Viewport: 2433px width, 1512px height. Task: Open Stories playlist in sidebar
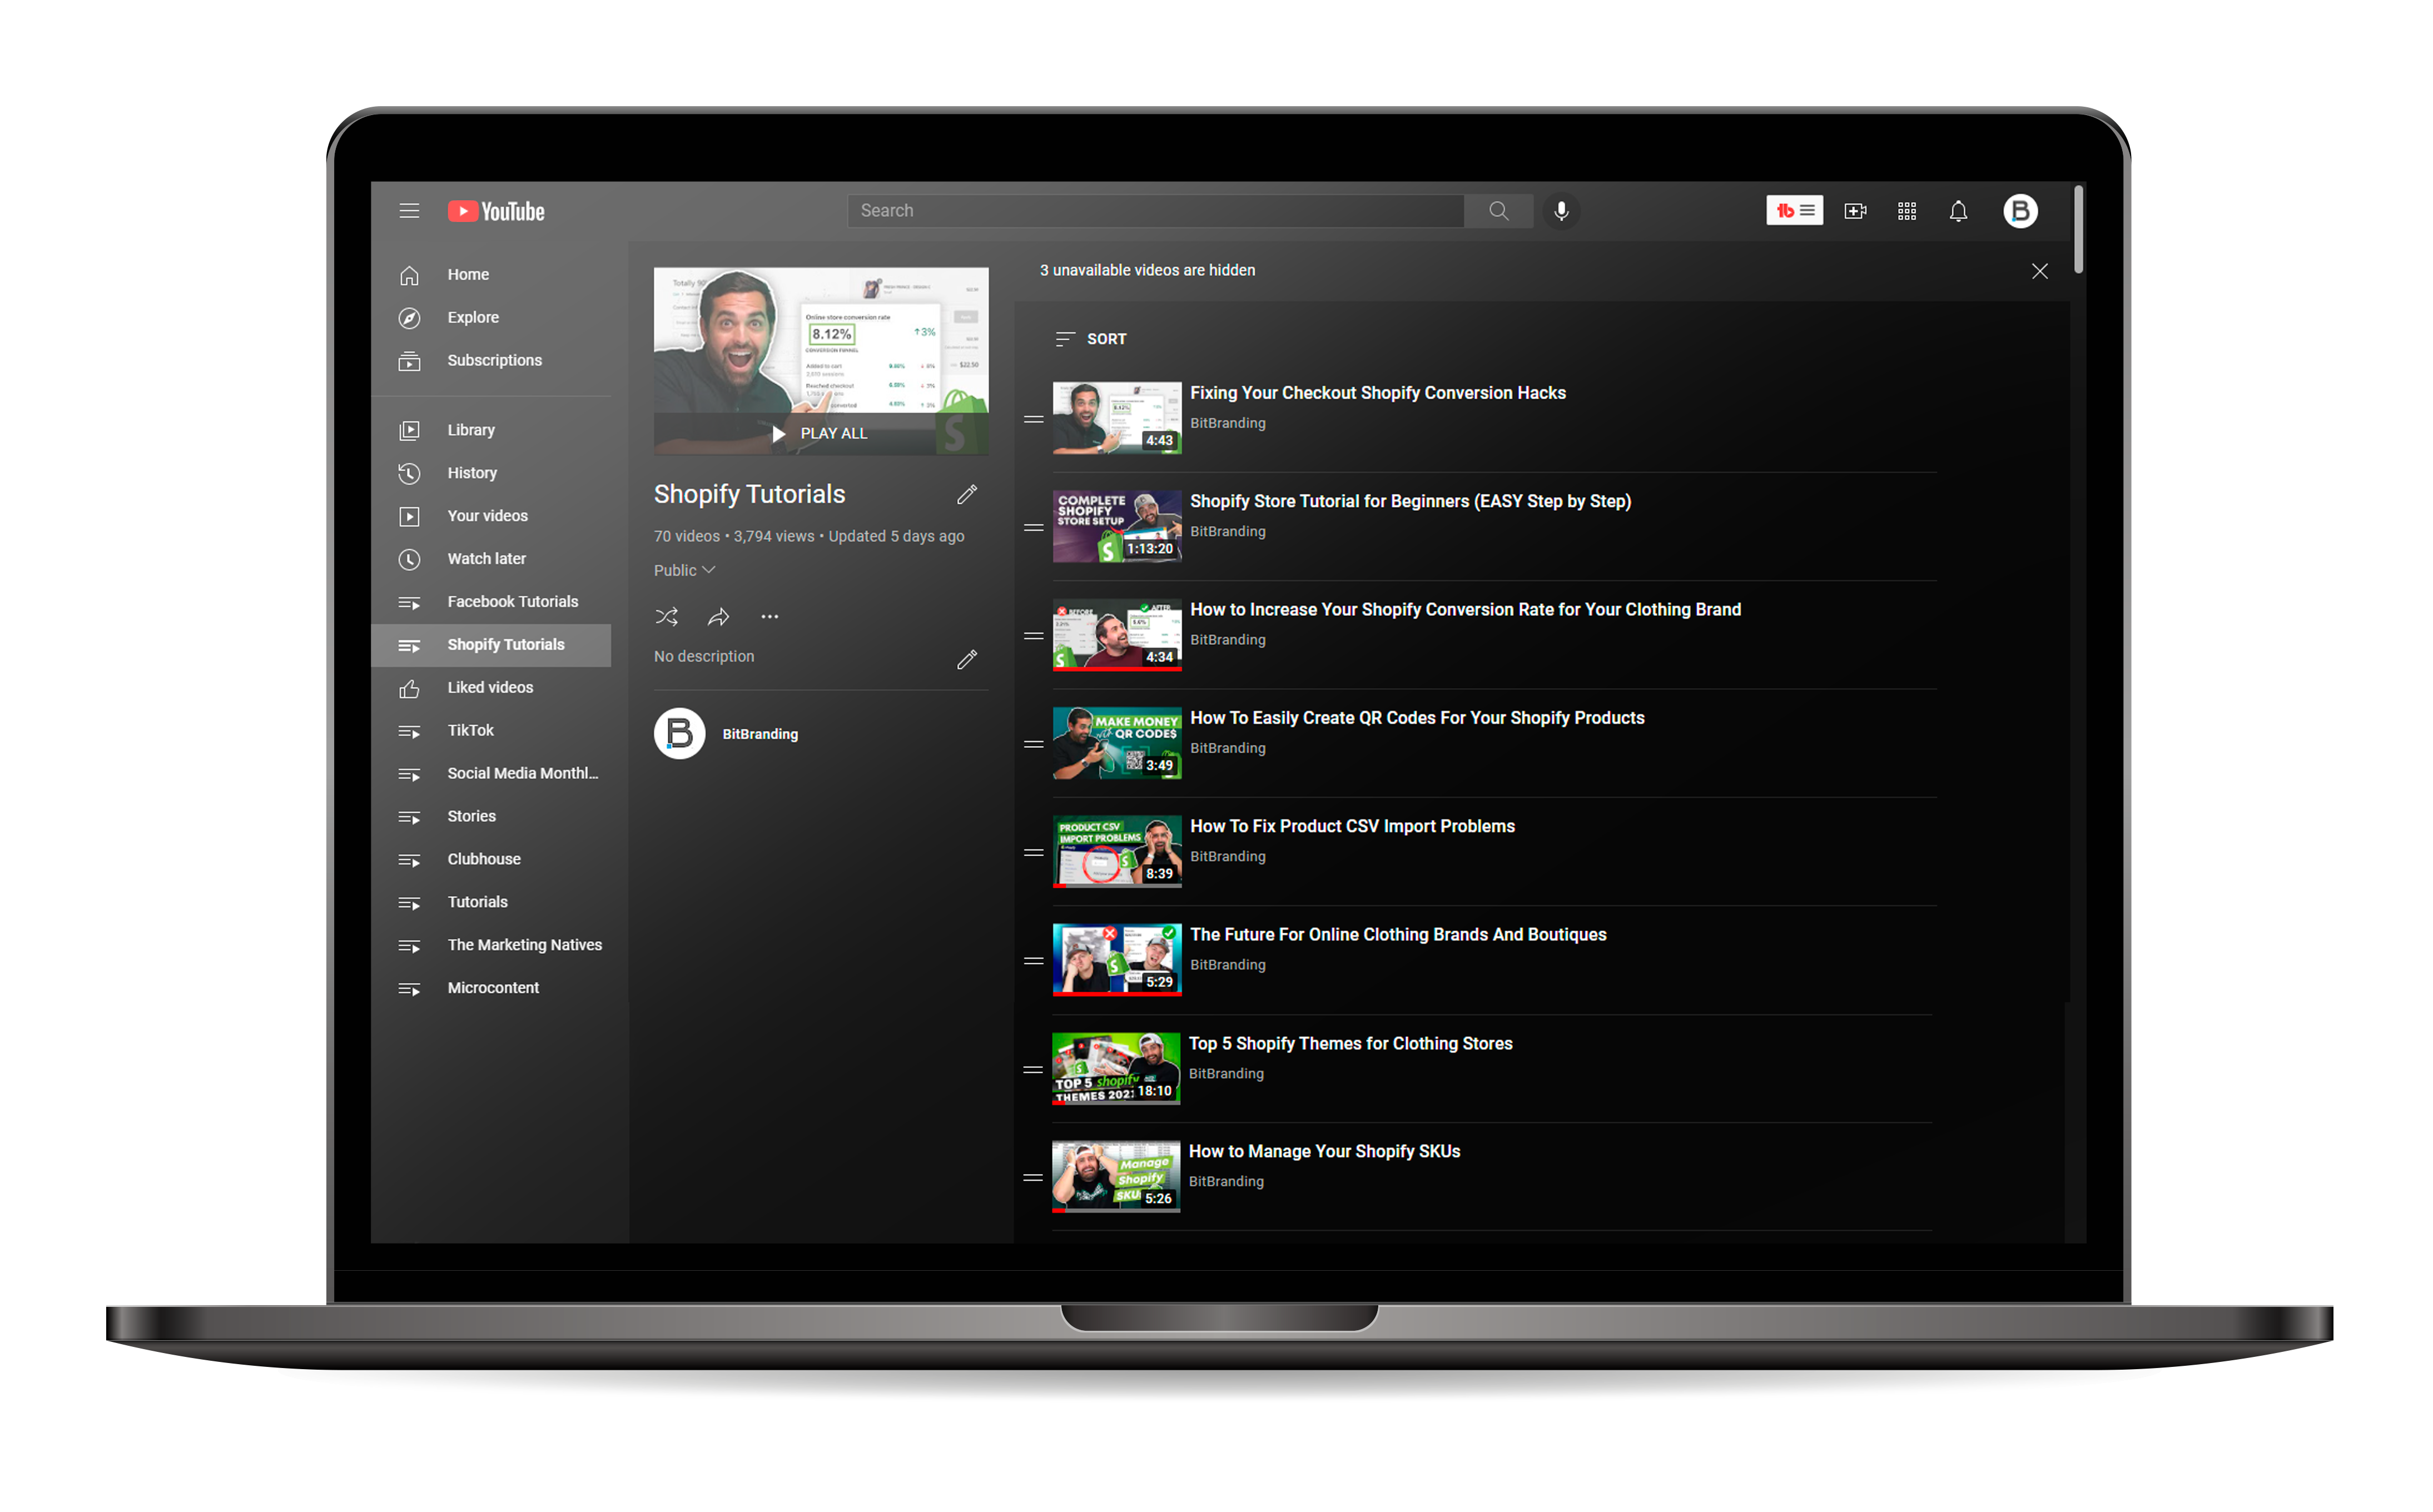[491, 817]
